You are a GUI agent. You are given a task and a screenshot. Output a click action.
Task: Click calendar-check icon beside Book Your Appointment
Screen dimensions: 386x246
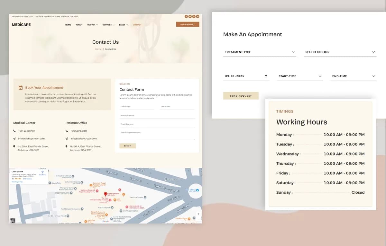pyautogui.click(x=21, y=87)
